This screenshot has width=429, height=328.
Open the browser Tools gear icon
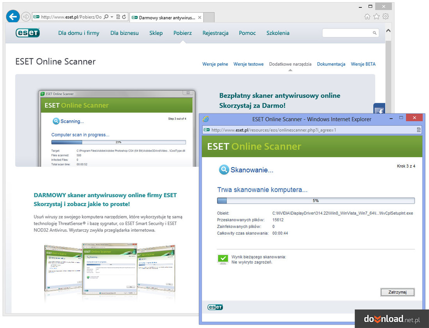click(385, 16)
